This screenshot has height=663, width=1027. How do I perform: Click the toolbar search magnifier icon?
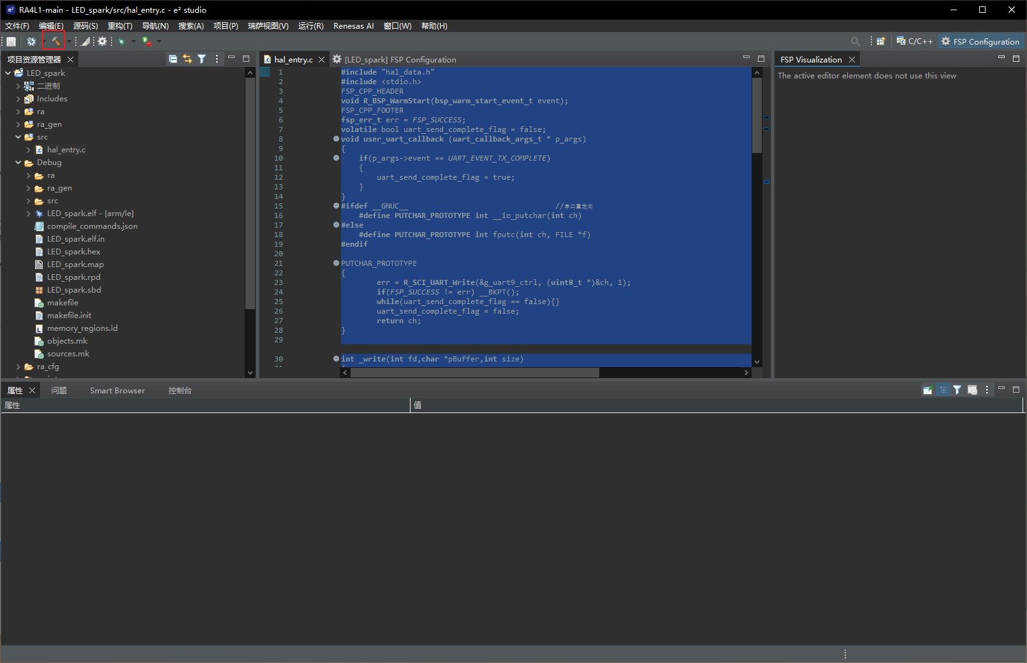(855, 41)
